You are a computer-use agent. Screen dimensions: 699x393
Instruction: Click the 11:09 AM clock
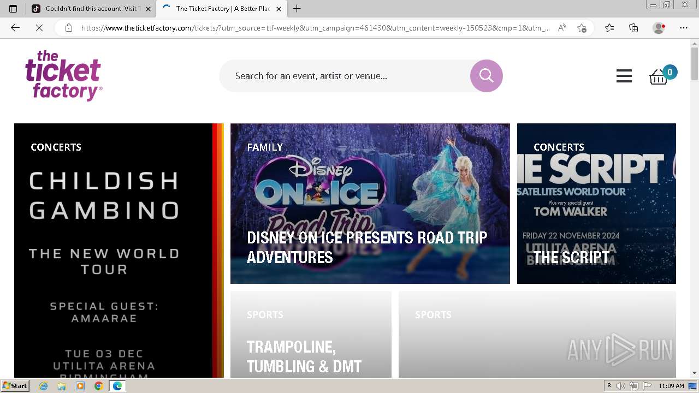(x=671, y=386)
